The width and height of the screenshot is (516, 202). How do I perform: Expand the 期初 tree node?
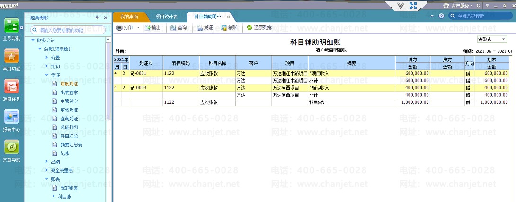point(47,66)
